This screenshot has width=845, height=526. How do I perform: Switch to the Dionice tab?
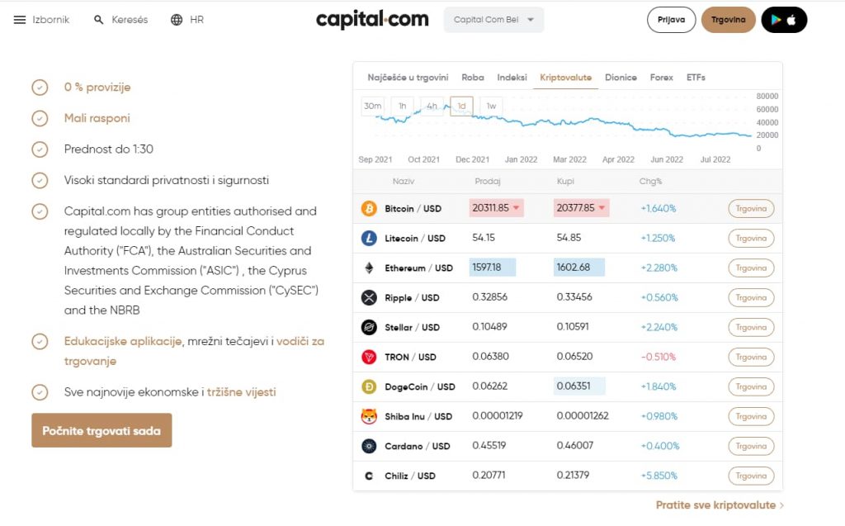pyautogui.click(x=621, y=78)
